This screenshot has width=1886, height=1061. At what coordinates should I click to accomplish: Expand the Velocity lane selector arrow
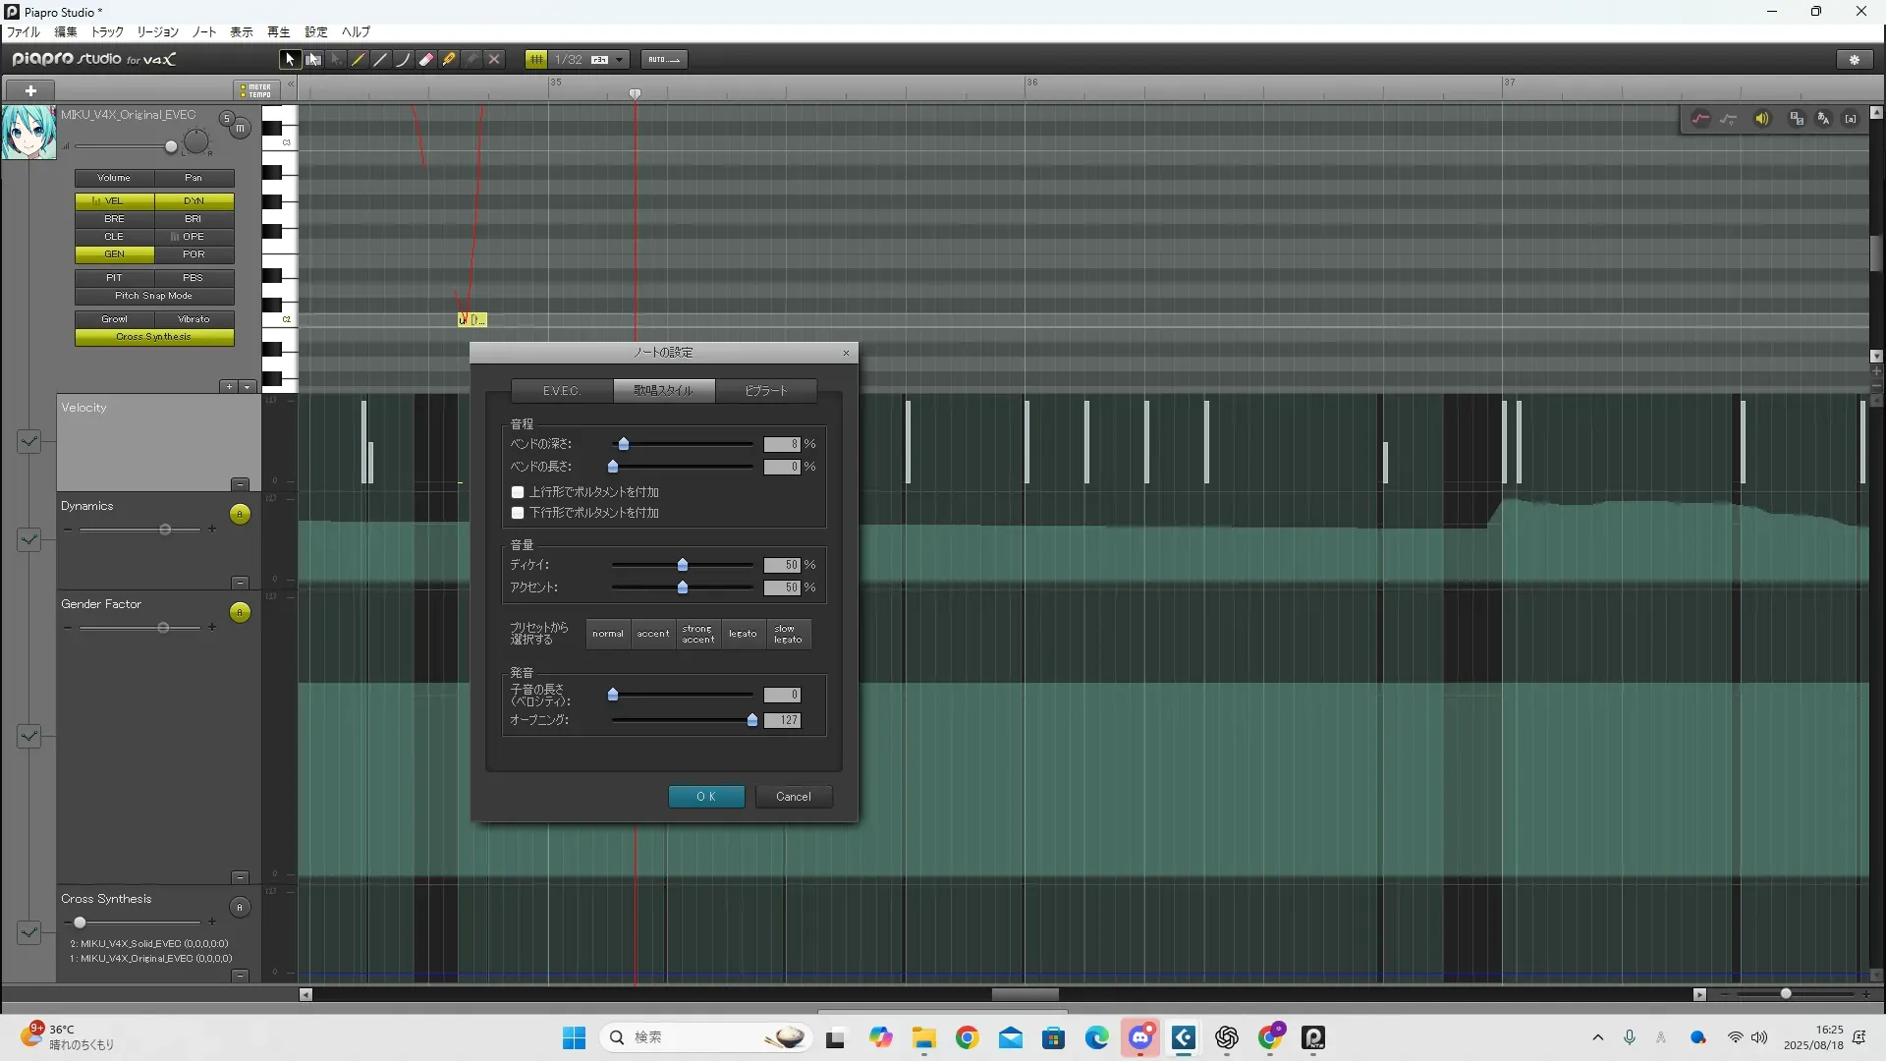click(28, 441)
